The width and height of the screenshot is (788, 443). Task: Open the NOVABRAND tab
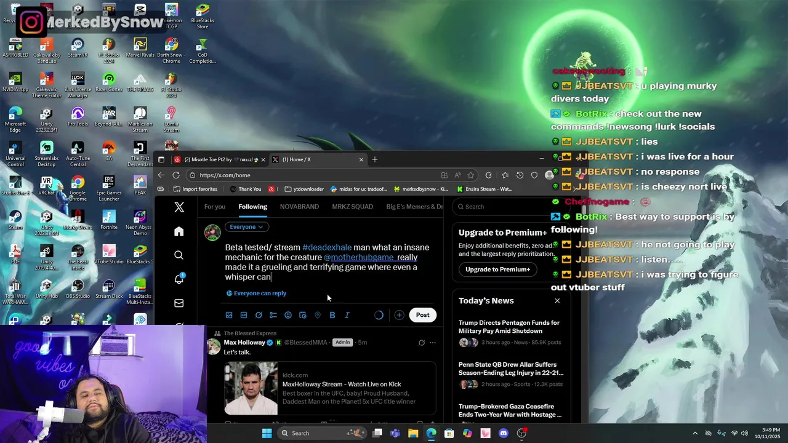coord(299,207)
